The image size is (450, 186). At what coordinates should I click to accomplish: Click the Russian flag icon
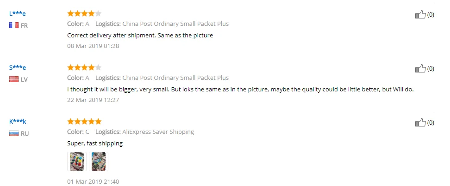coord(14,133)
